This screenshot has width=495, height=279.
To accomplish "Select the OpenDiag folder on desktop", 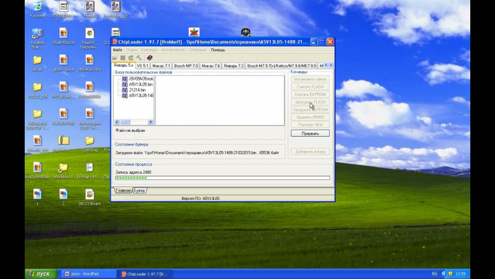I will 90,144.
